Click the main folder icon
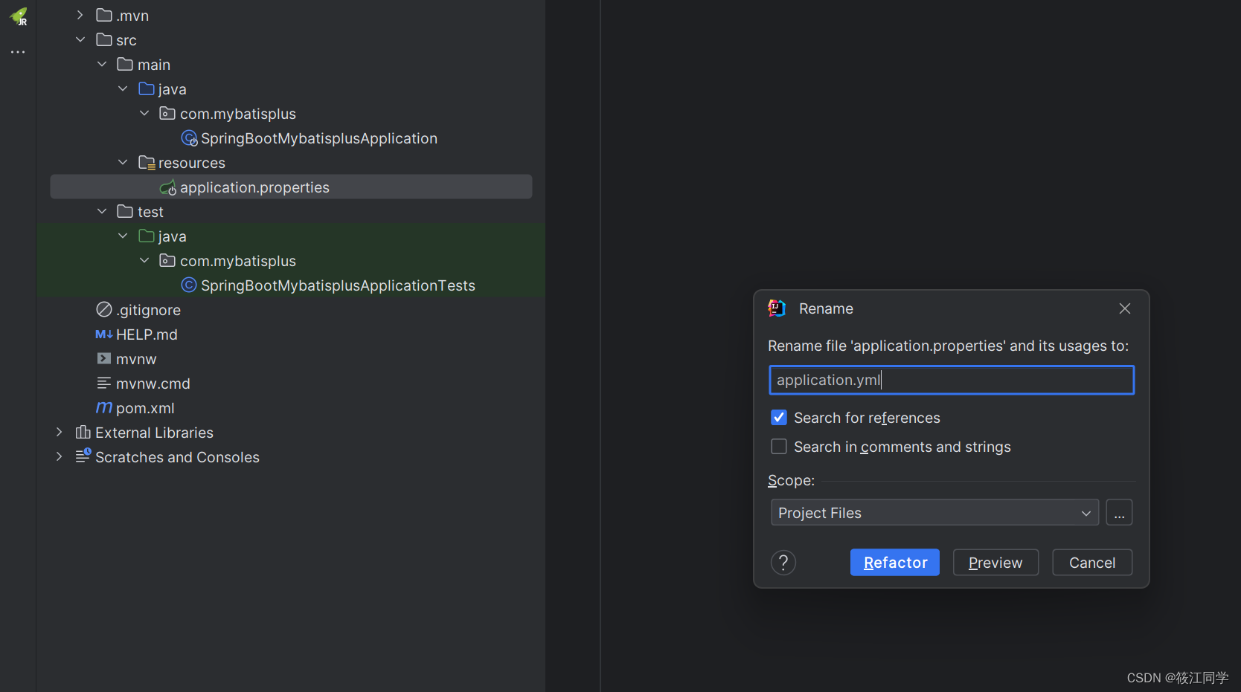 pyautogui.click(x=125, y=64)
